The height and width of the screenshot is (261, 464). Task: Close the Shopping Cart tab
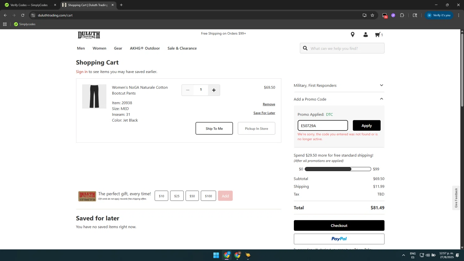coord(113,5)
